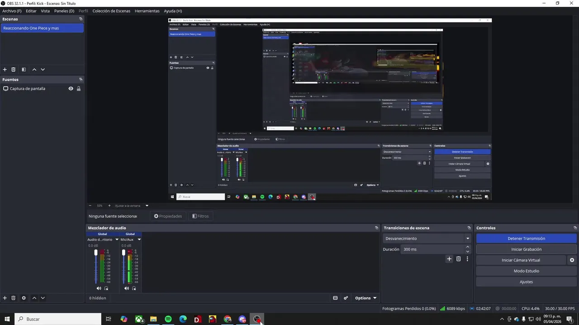Viewport: 579px width, 325px height.
Task: Zoom in the preview with plus icon
Action: [109, 205]
